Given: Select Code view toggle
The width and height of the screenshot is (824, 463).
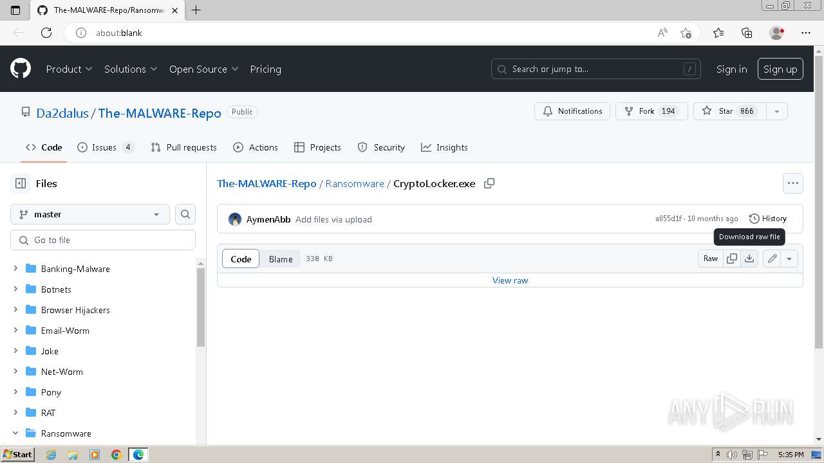Looking at the screenshot, I should [x=241, y=259].
